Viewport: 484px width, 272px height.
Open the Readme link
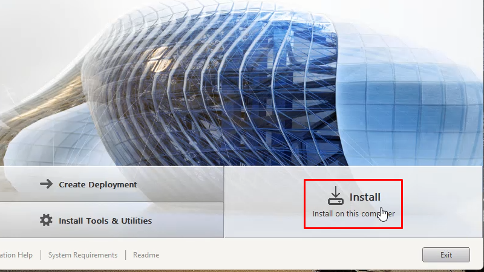point(146,255)
